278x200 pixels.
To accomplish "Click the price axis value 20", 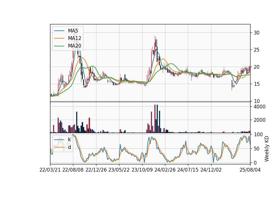I will click(x=257, y=67).
